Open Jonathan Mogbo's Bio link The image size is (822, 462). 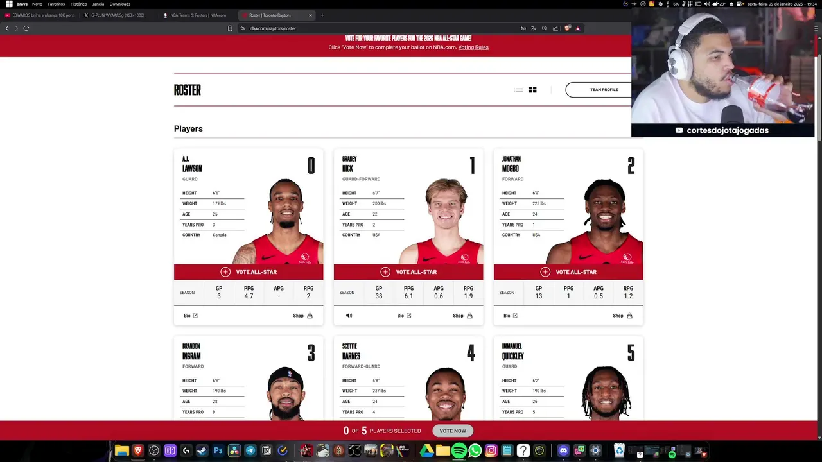[511, 316]
